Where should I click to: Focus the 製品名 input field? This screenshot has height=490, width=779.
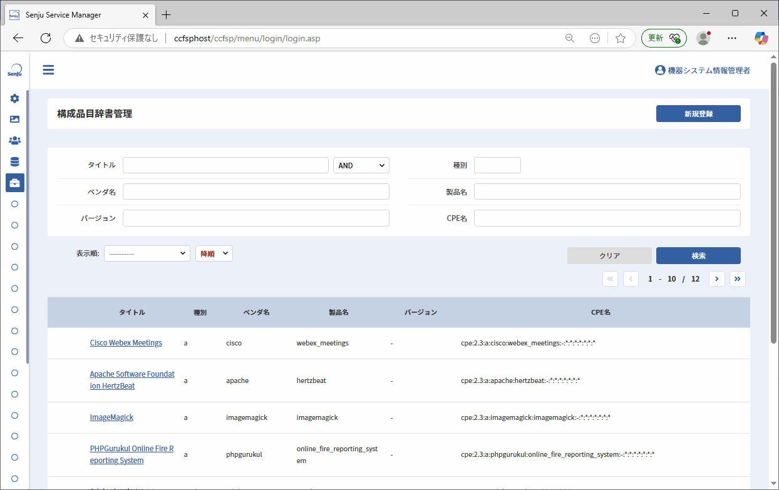click(607, 191)
